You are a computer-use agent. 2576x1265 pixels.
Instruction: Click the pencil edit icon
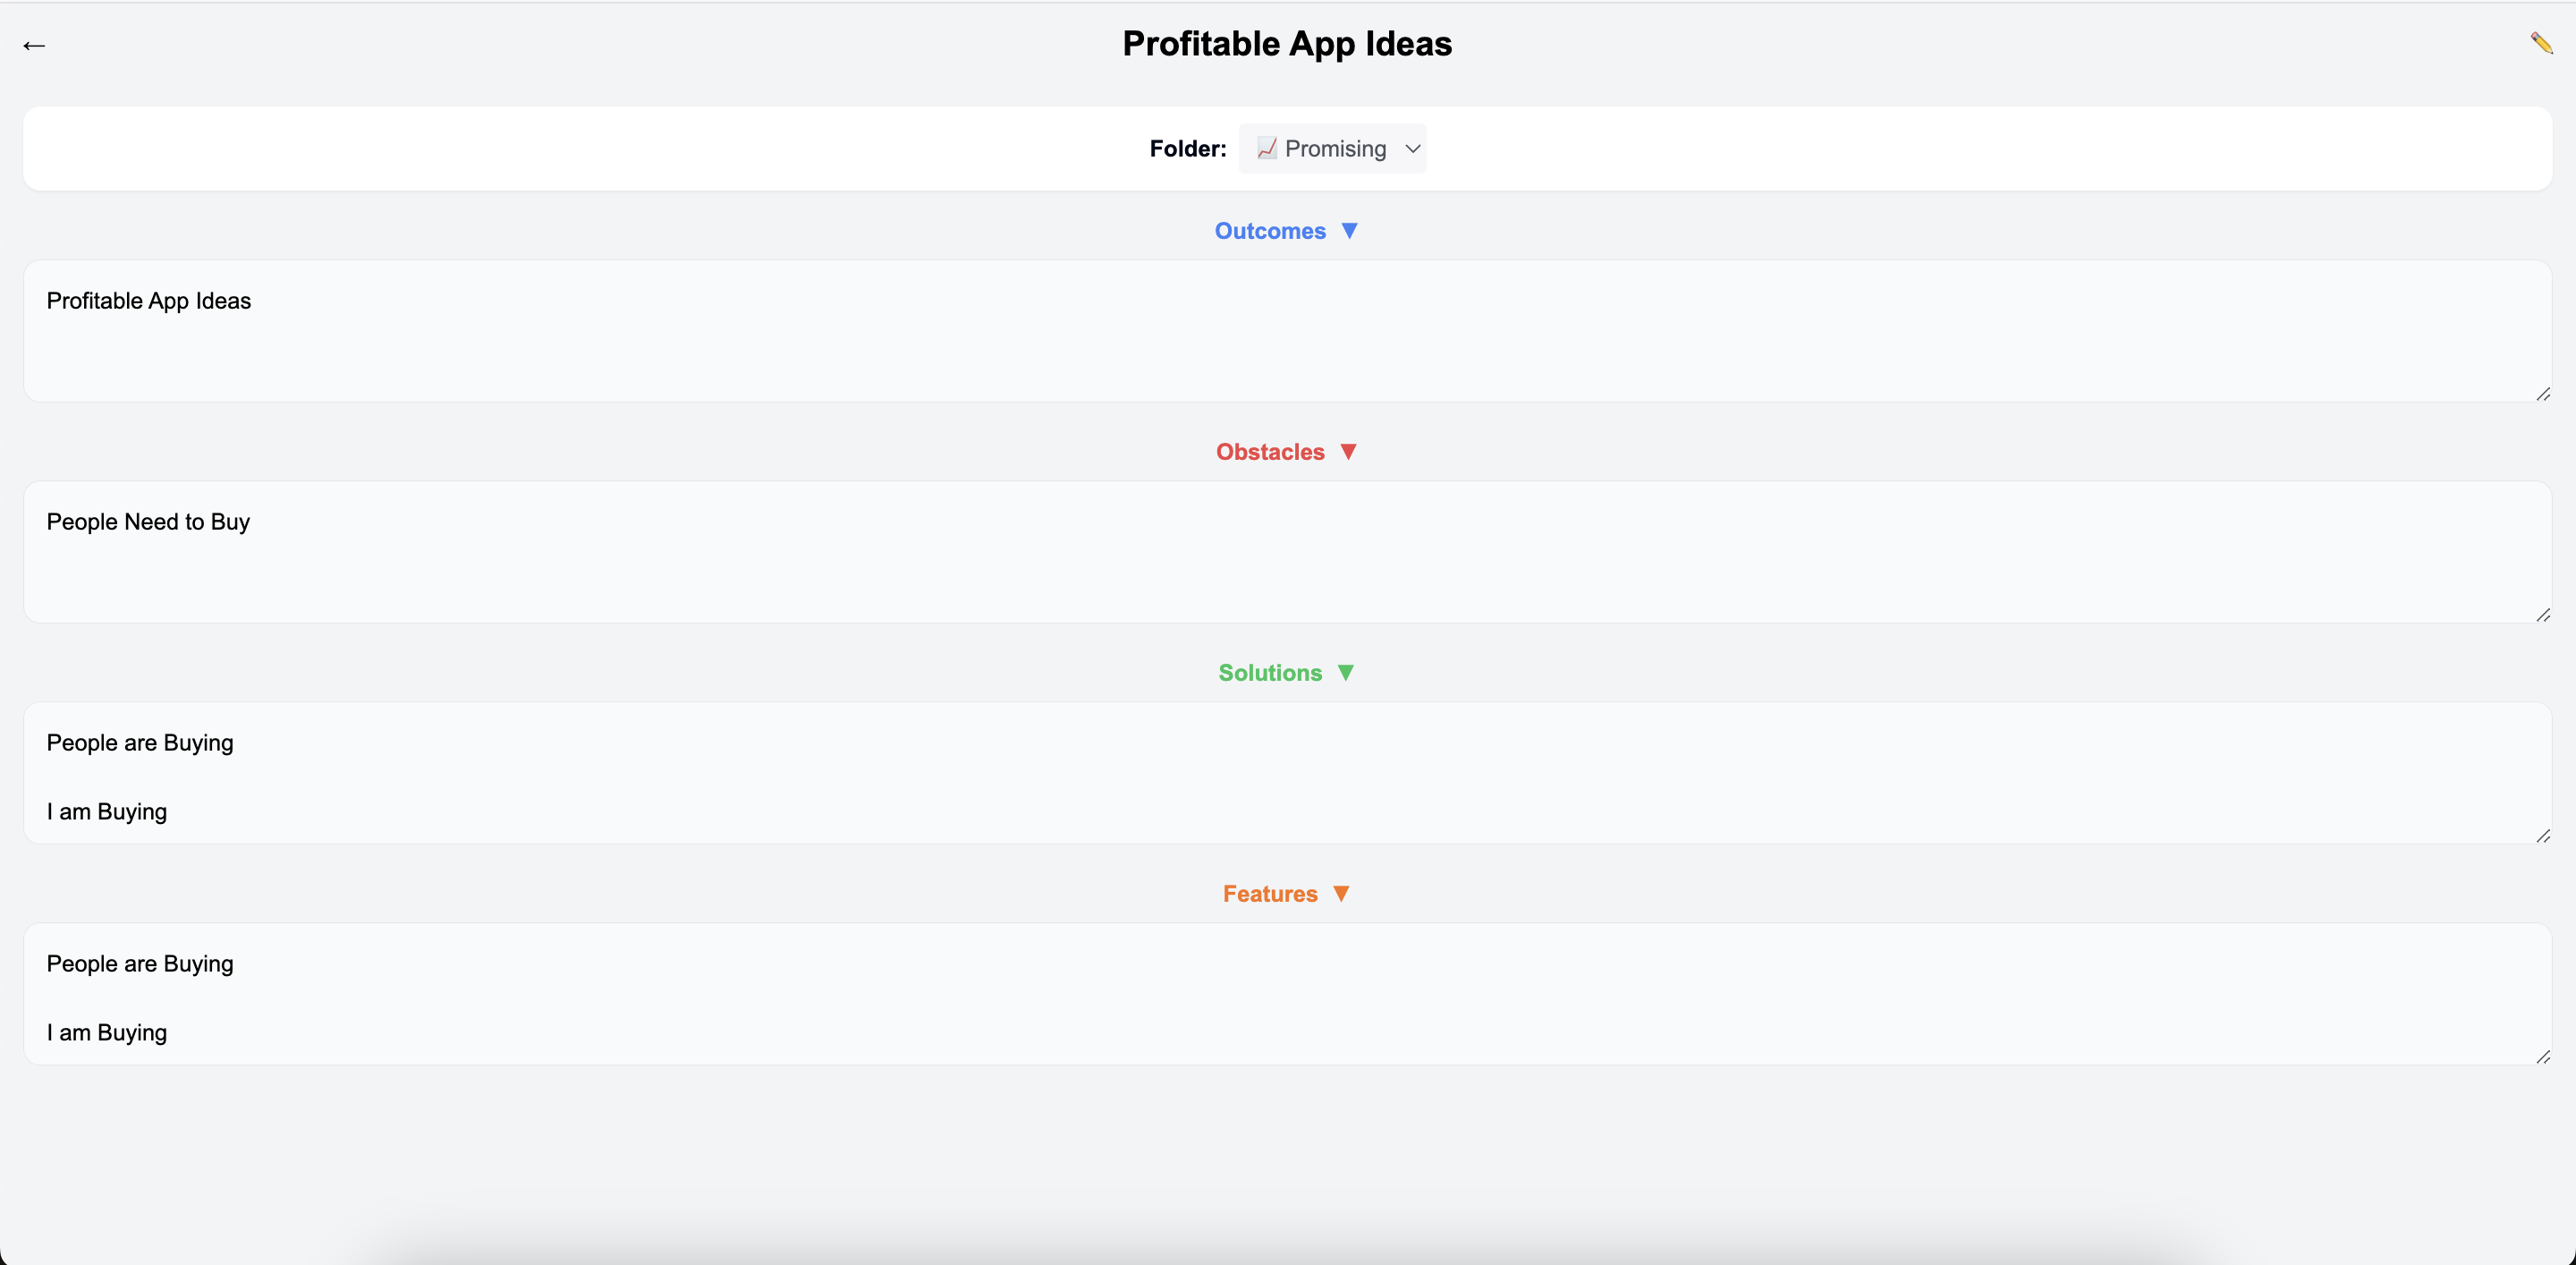2542,43
